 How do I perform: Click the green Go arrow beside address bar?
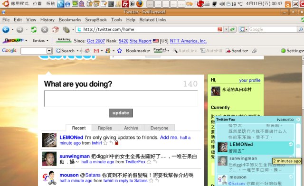tap(232, 29)
